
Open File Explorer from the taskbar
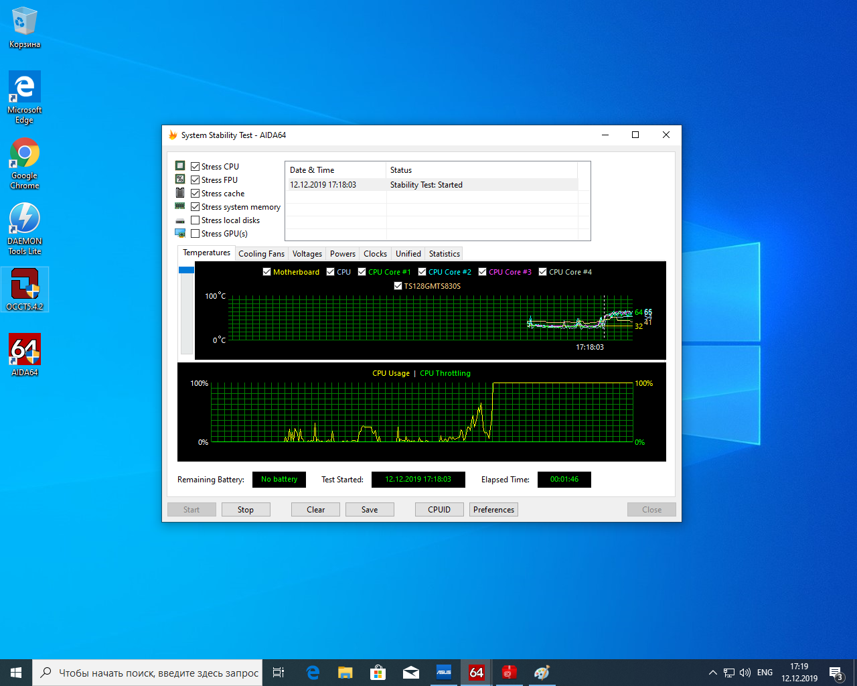[345, 673]
